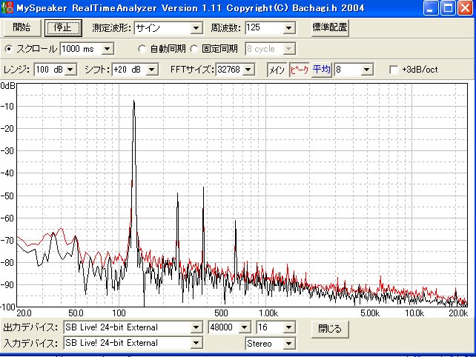Toggle the メイン trace display button
Image resolution: width=476 pixels, height=357 pixels.
277,69
